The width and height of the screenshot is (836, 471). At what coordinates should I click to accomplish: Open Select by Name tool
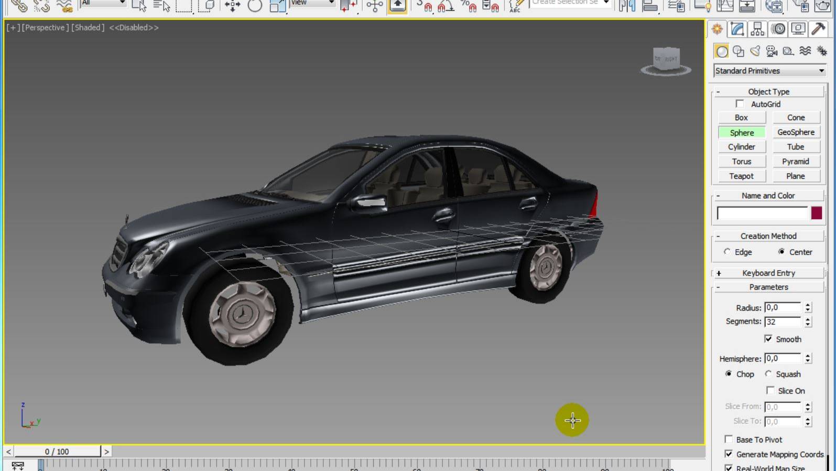(x=161, y=5)
